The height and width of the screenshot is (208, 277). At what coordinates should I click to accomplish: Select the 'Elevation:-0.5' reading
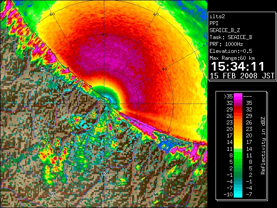tap(231, 51)
